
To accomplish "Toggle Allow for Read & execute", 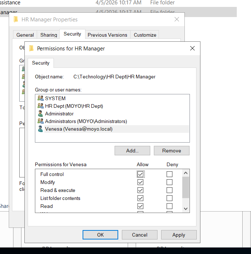I will pos(140,190).
